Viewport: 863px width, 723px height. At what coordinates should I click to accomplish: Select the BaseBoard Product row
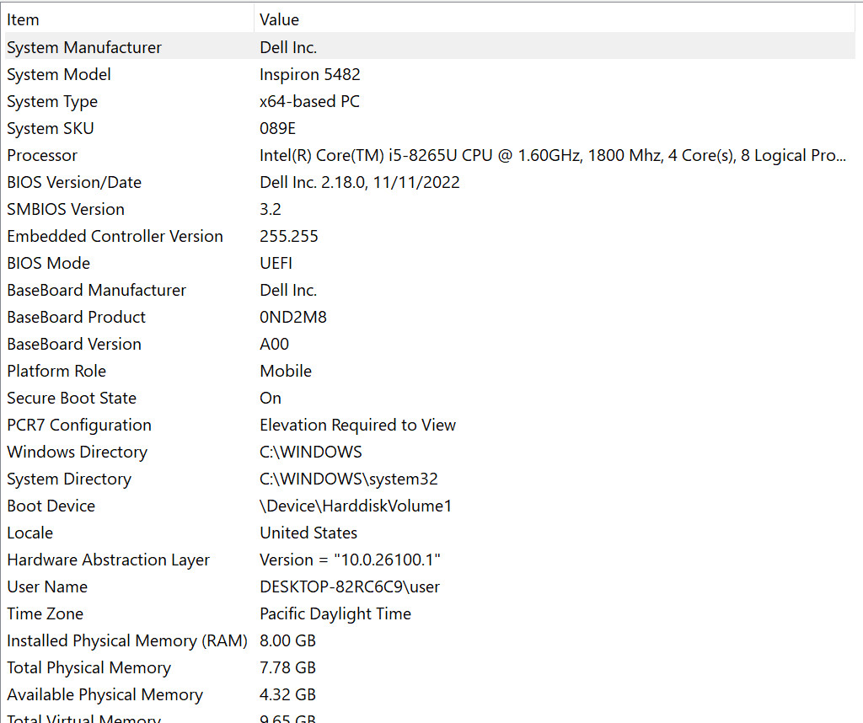(x=430, y=317)
